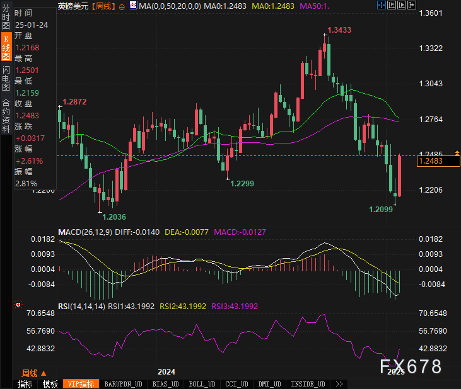Open the 周线 period selector at bottom left
Screen dimensions: 461x389
coord(33,373)
